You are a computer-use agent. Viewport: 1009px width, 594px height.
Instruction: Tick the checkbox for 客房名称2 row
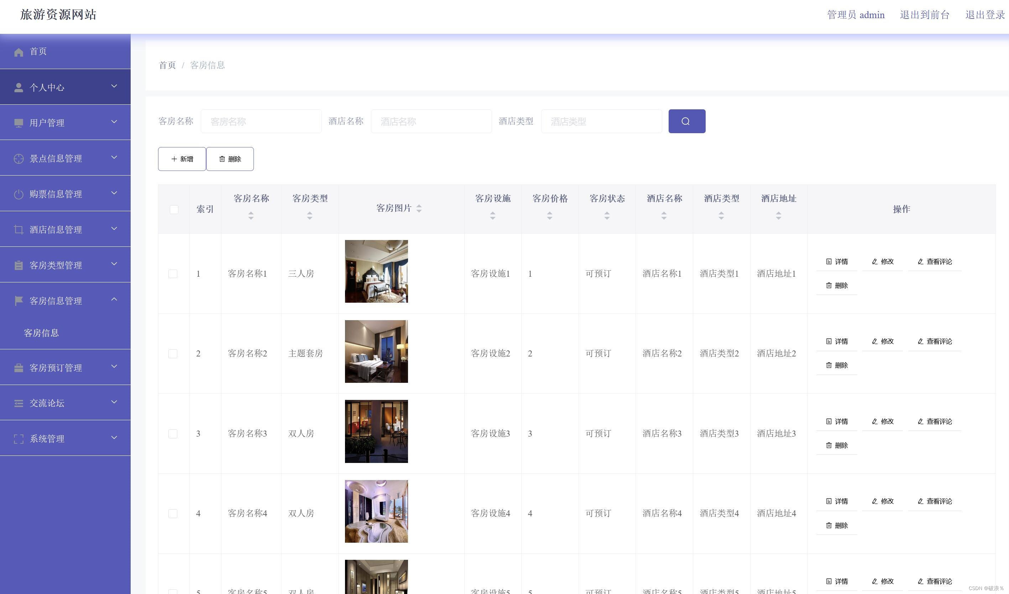click(173, 354)
